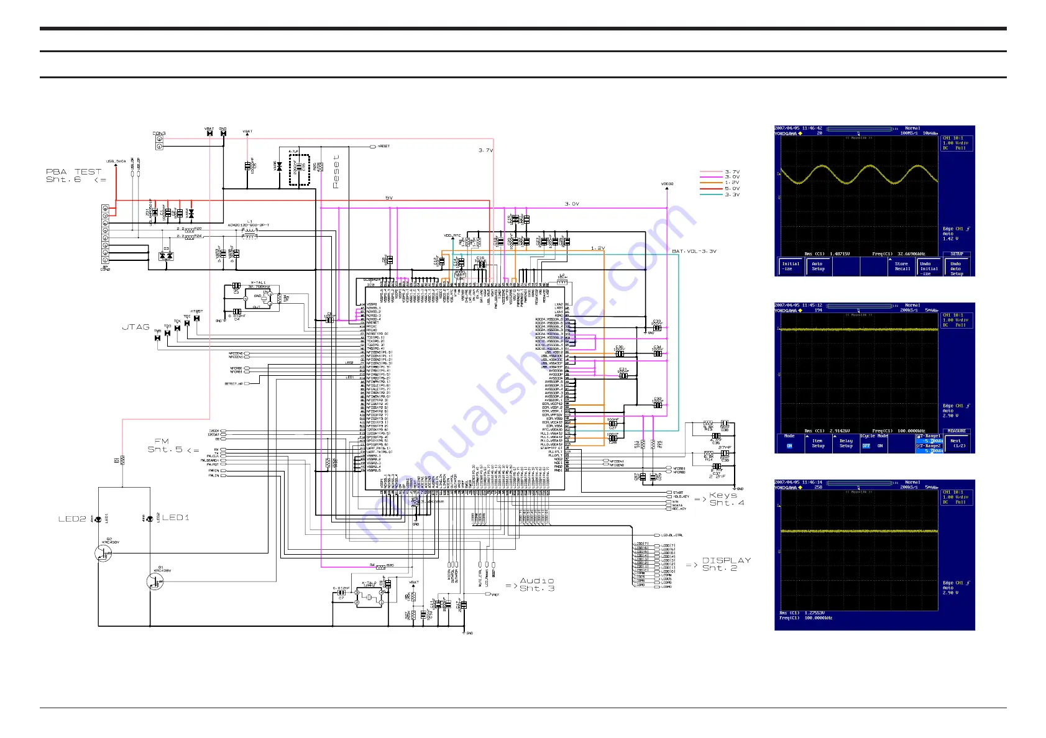
Task: Click the 'PBA TEST Sht. 6' reference label
Action: click(76, 176)
